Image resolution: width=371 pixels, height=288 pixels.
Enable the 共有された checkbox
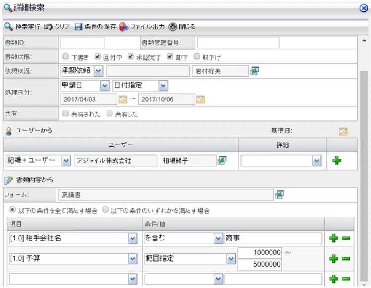(66, 114)
